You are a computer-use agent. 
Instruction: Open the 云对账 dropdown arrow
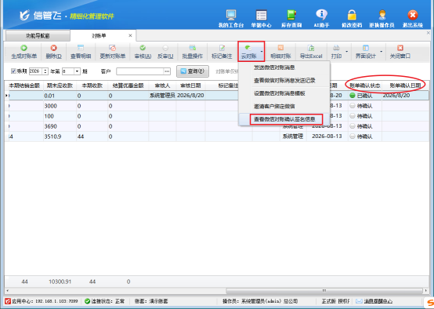(262, 52)
